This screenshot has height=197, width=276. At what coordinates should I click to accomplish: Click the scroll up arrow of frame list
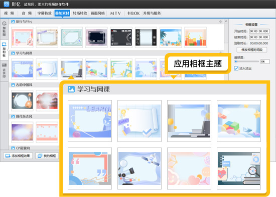[x=226, y=21]
